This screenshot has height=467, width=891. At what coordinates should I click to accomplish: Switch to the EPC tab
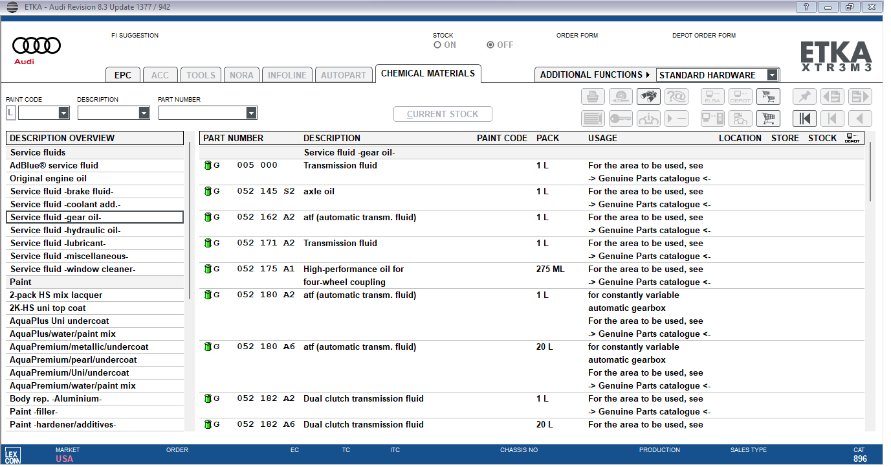click(x=123, y=75)
